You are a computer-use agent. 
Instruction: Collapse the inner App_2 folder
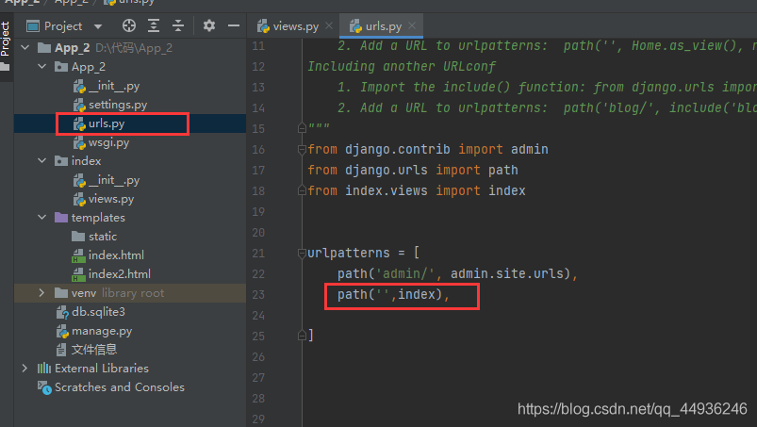click(x=42, y=67)
